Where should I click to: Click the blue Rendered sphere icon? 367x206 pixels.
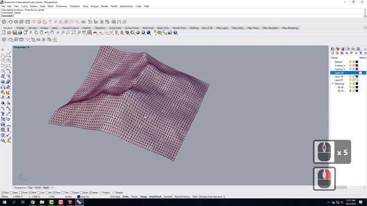point(149,33)
